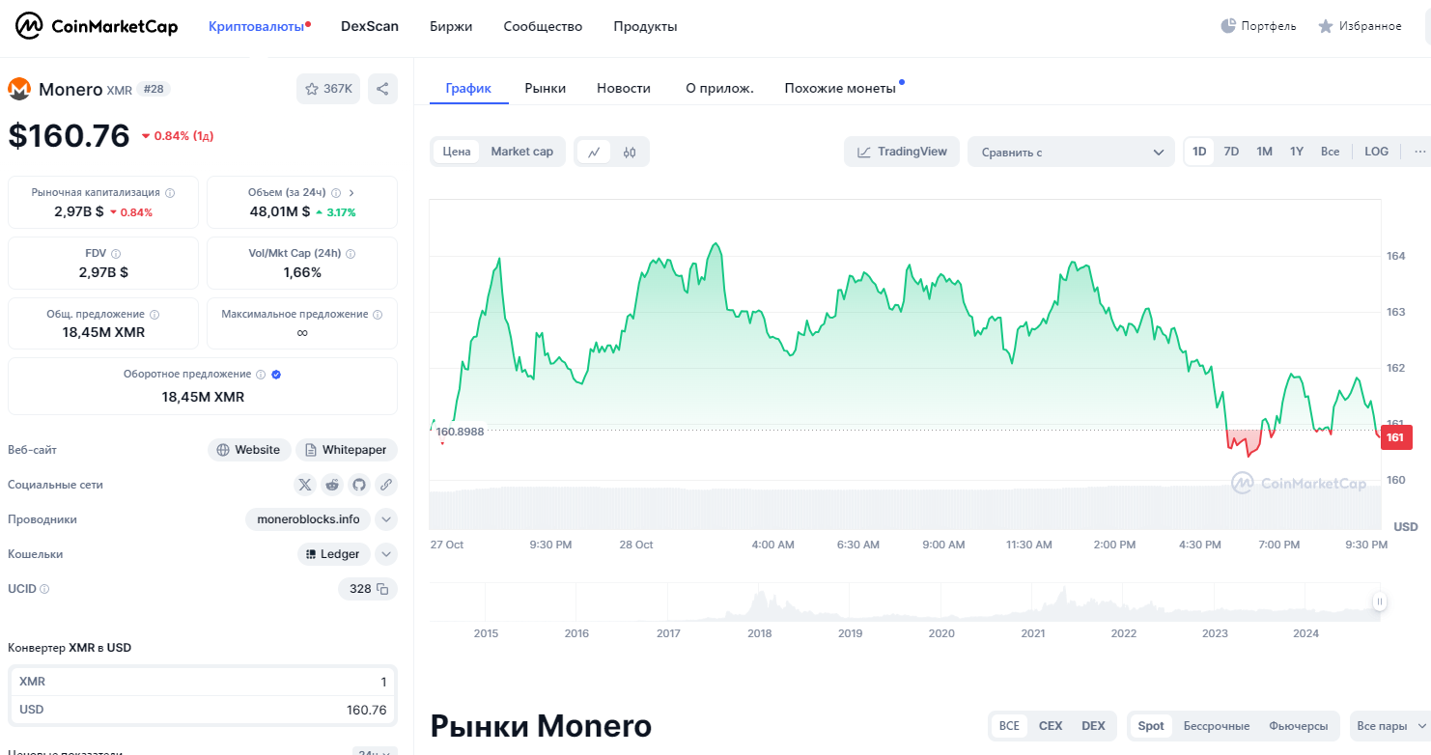Copy the UCID 328 value
Image resolution: width=1431 pixels, height=755 pixels.
pos(382,589)
